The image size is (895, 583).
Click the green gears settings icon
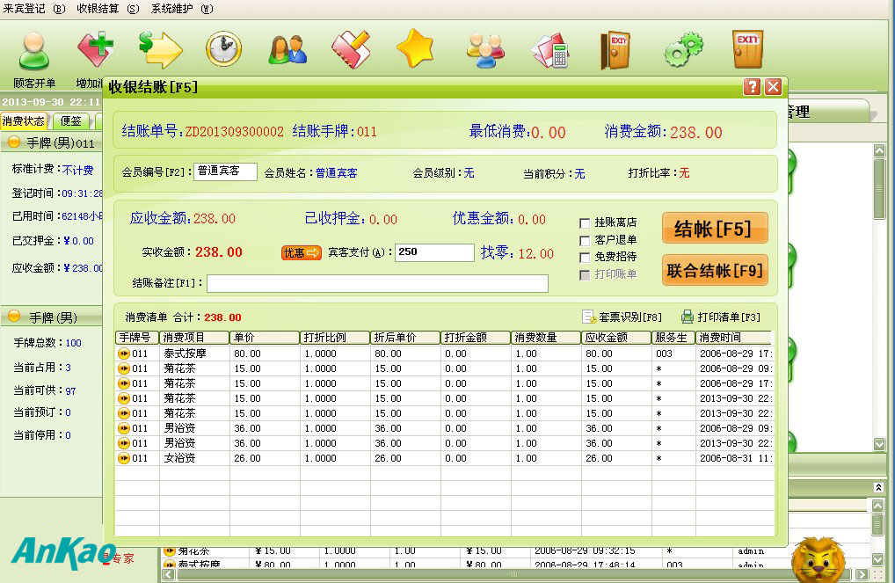[683, 50]
